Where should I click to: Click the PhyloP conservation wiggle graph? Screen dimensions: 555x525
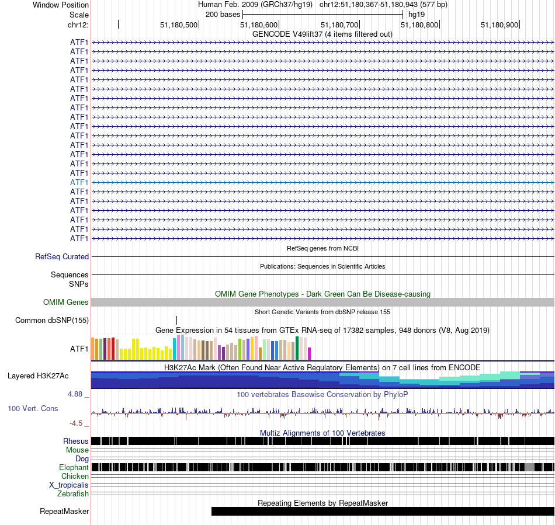[322, 412]
